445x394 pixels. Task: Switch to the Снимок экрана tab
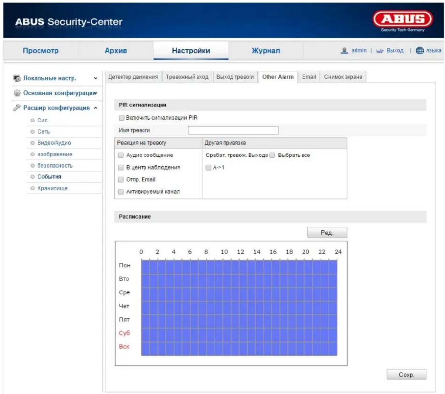click(343, 77)
